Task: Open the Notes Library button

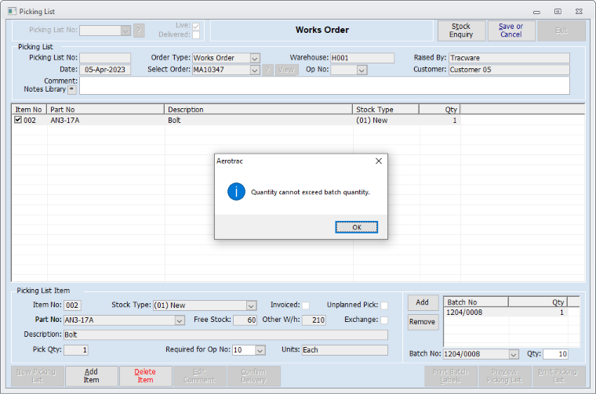Action: pos(72,89)
